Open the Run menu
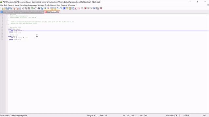Screen dimensions: 209x117 coord(58,5)
